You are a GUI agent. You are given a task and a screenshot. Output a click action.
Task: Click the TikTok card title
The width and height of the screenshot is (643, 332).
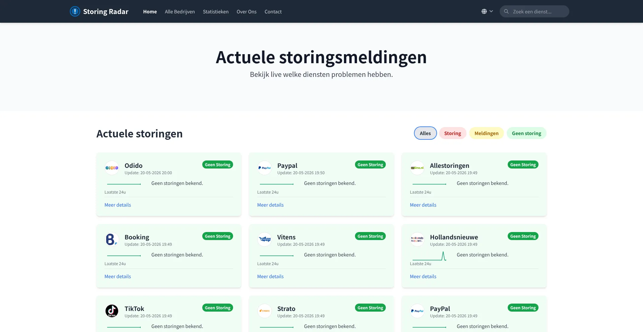pyautogui.click(x=134, y=309)
